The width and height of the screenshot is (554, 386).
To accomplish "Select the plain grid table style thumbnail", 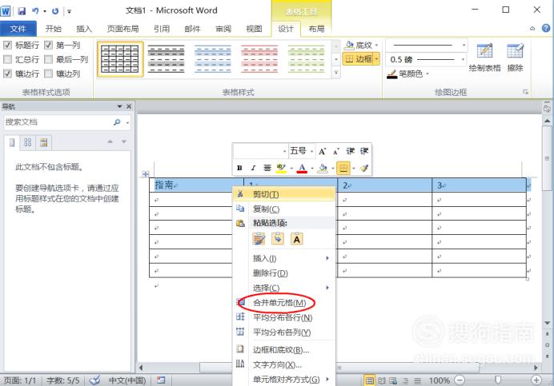I will (x=120, y=59).
